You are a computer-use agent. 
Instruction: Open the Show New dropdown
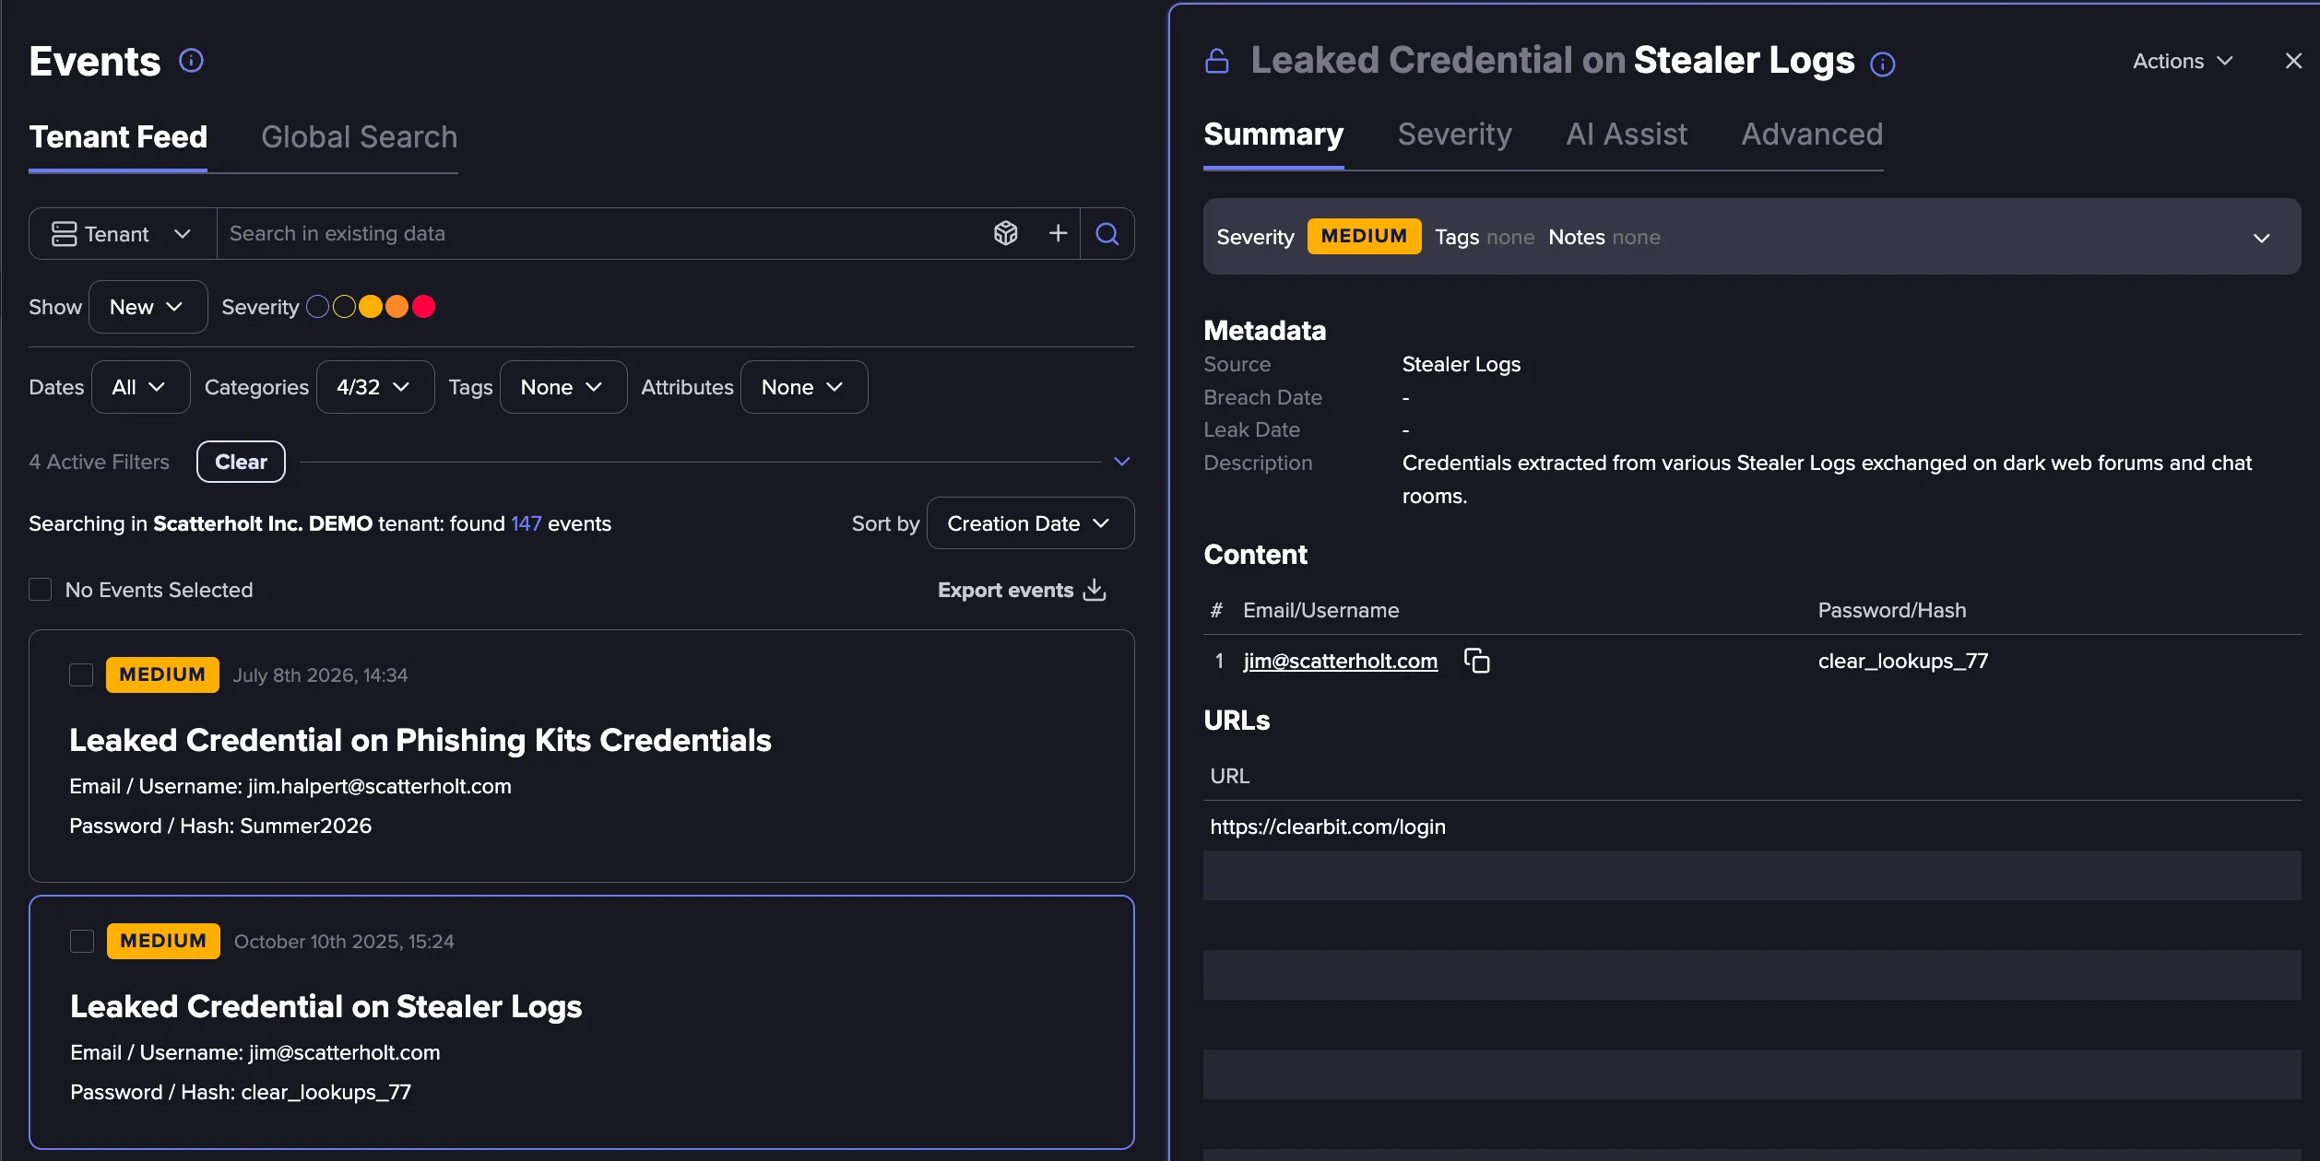point(148,307)
